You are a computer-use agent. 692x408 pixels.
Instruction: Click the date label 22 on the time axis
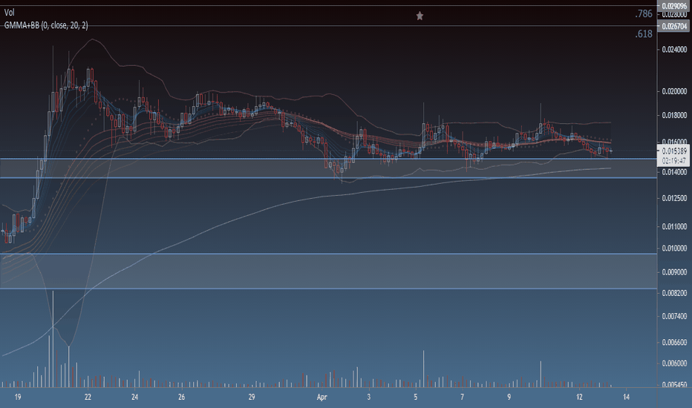click(88, 397)
